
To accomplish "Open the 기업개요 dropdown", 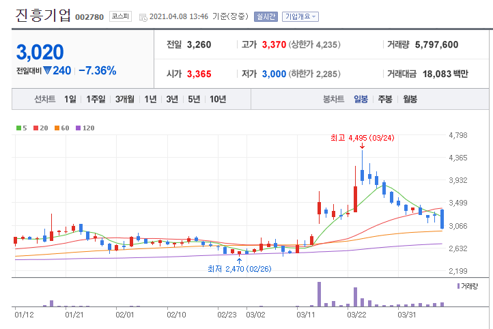I will click(x=300, y=16).
